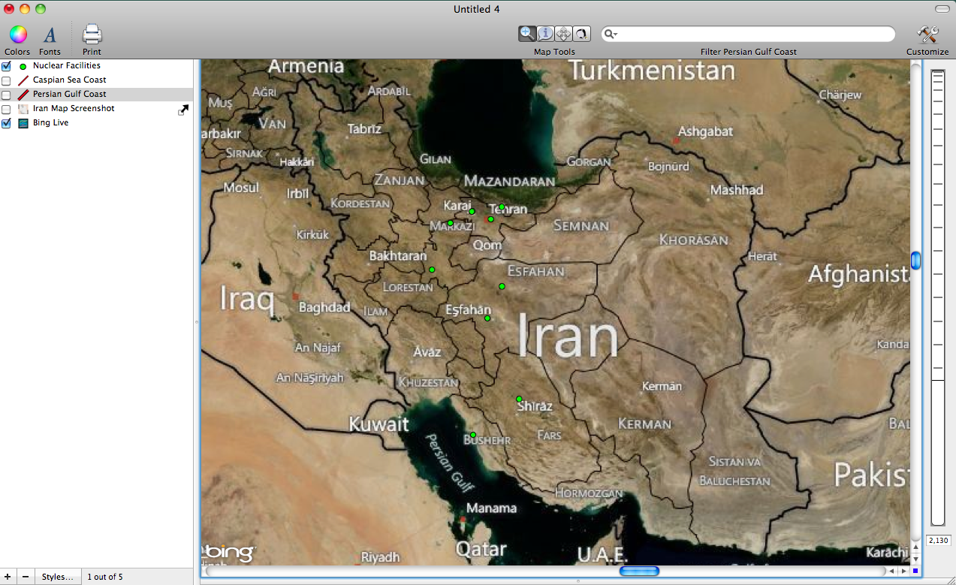The height and width of the screenshot is (585, 956).
Task: Hide the Bing Live base layer
Action: (7, 123)
